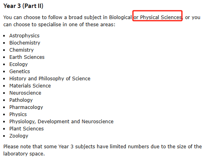Click the Ecology entry
The image size is (205, 163).
(x=19, y=64)
